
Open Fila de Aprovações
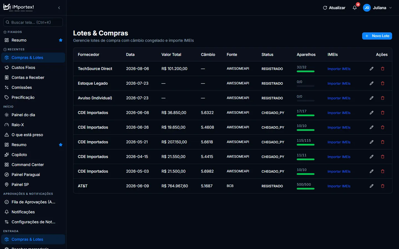click(33, 202)
